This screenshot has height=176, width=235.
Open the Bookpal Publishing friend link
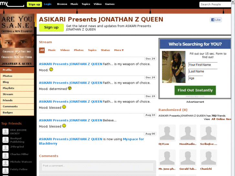coord(17,140)
